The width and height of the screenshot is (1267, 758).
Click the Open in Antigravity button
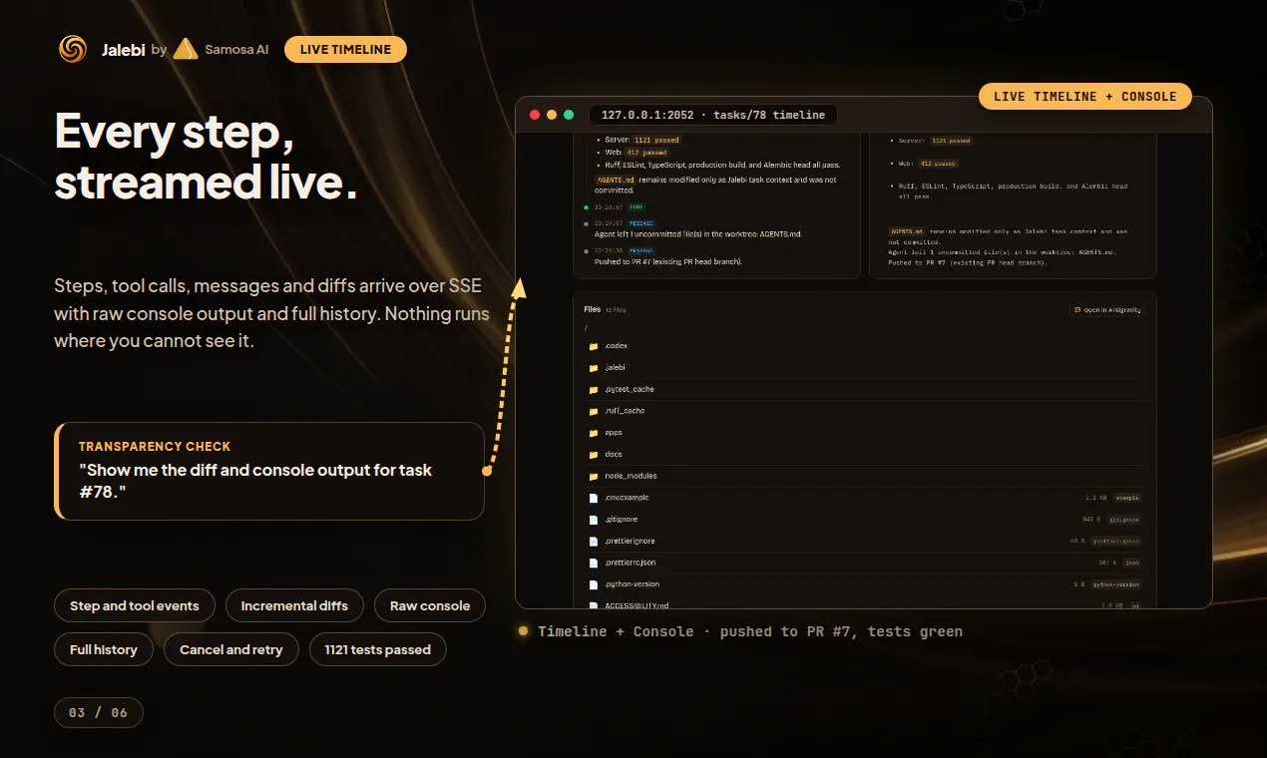click(1107, 310)
